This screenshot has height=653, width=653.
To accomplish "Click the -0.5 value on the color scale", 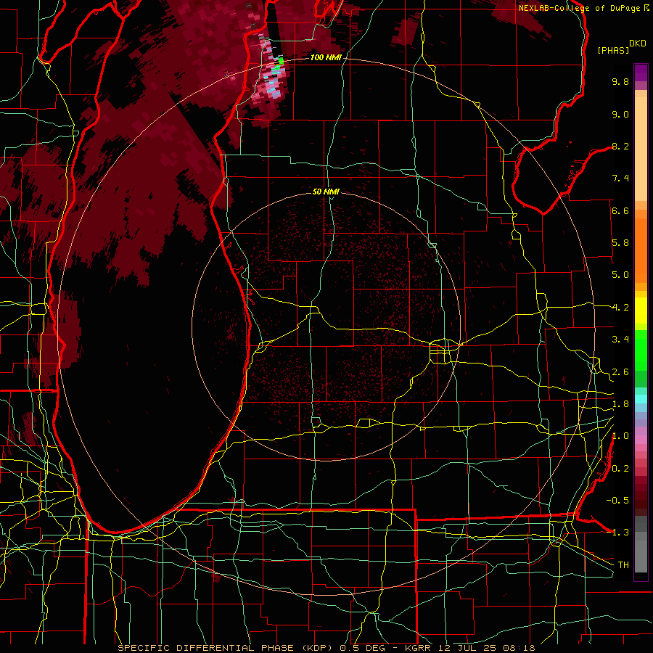I will [617, 501].
